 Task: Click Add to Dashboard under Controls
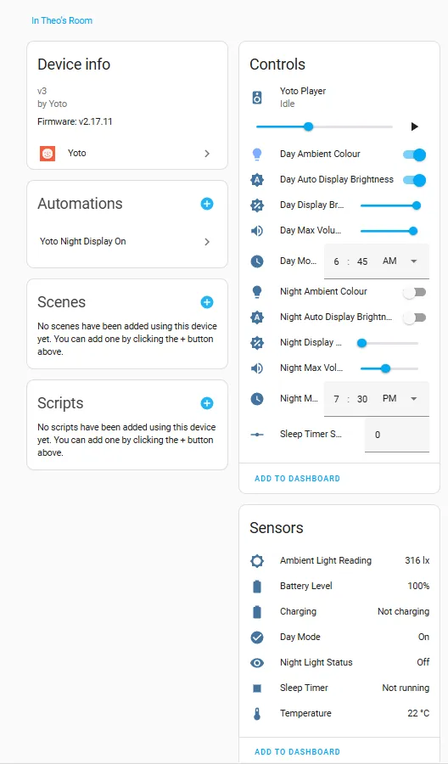pyautogui.click(x=297, y=479)
